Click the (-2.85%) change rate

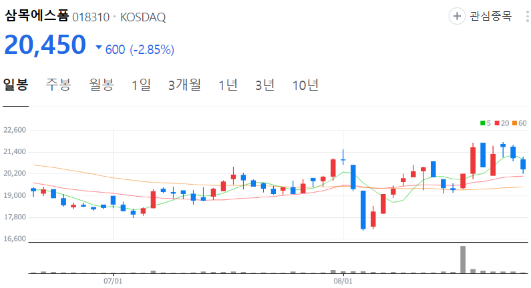[x=152, y=50]
